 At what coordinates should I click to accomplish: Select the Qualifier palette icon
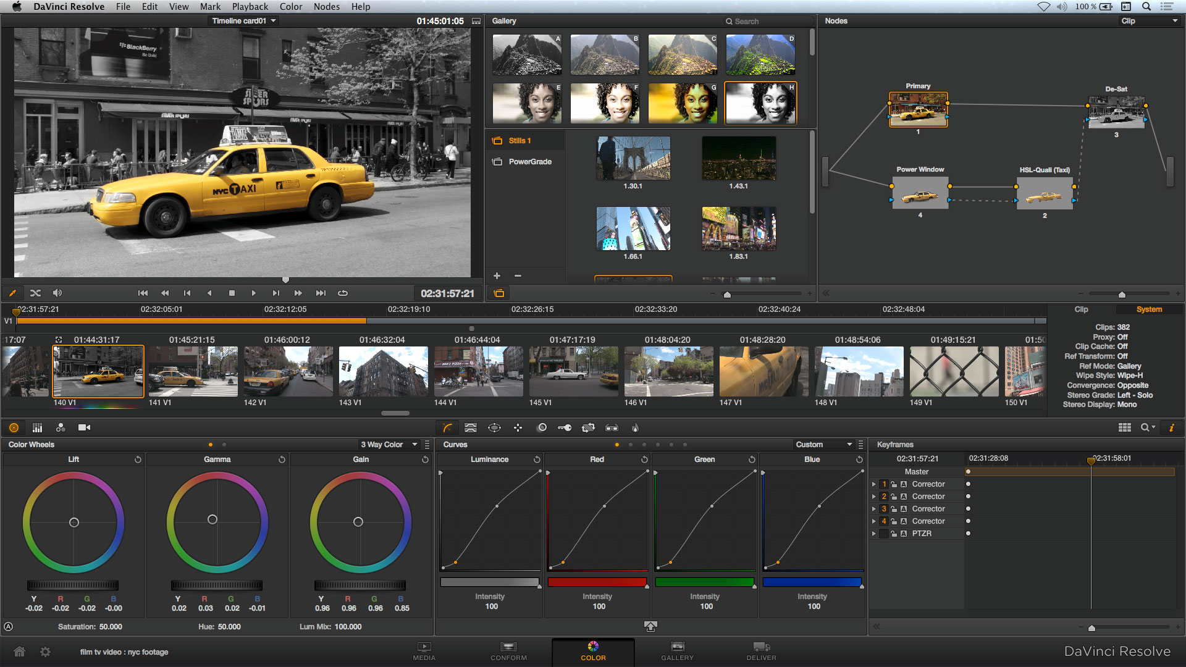470,427
